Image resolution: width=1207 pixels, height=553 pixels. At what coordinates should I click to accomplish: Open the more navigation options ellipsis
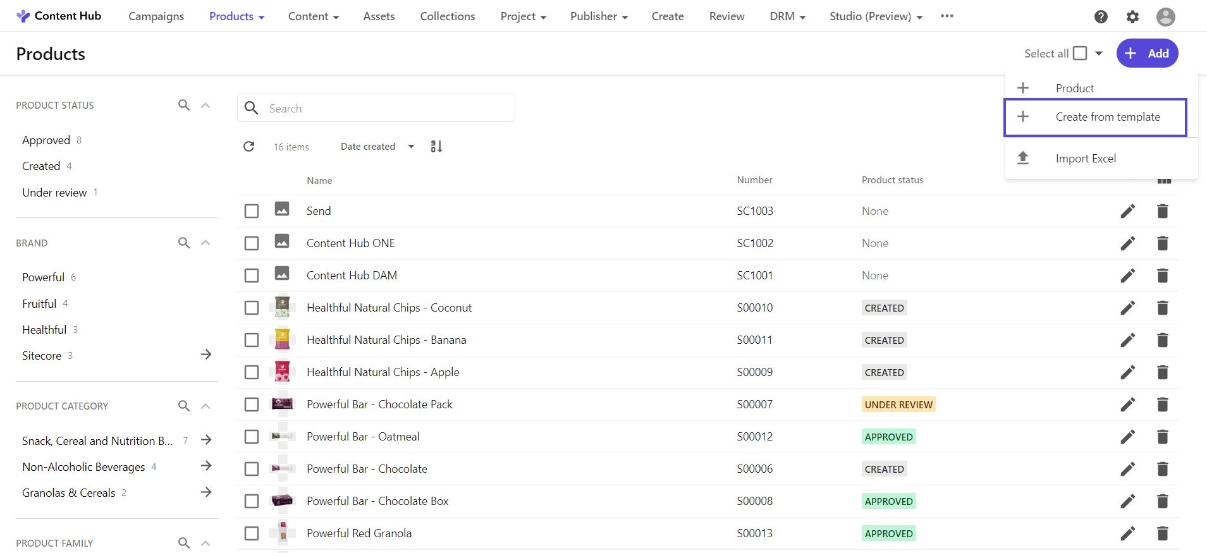[947, 16]
